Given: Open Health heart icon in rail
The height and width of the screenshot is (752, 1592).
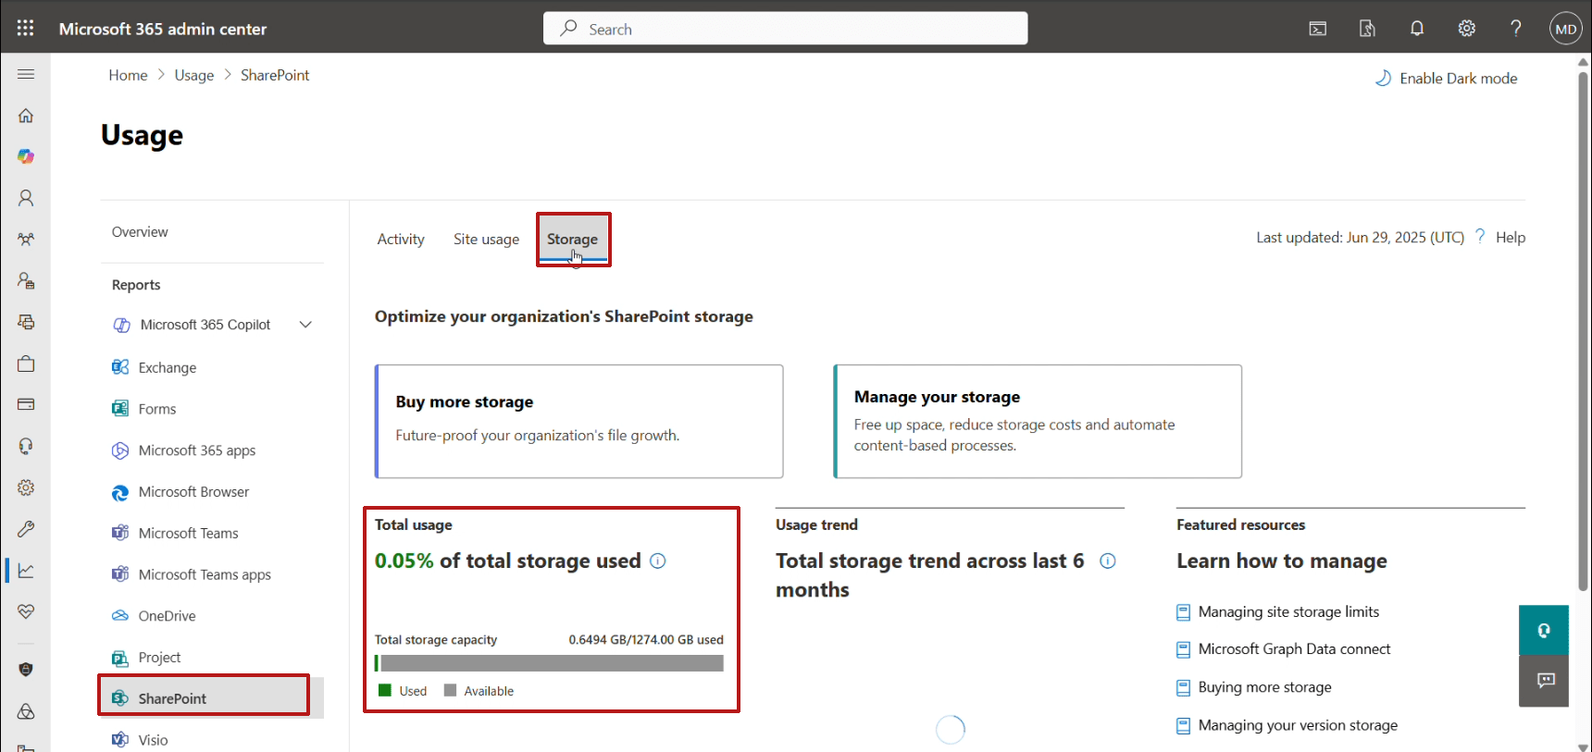Looking at the screenshot, I should pyautogui.click(x=26, y=611).
